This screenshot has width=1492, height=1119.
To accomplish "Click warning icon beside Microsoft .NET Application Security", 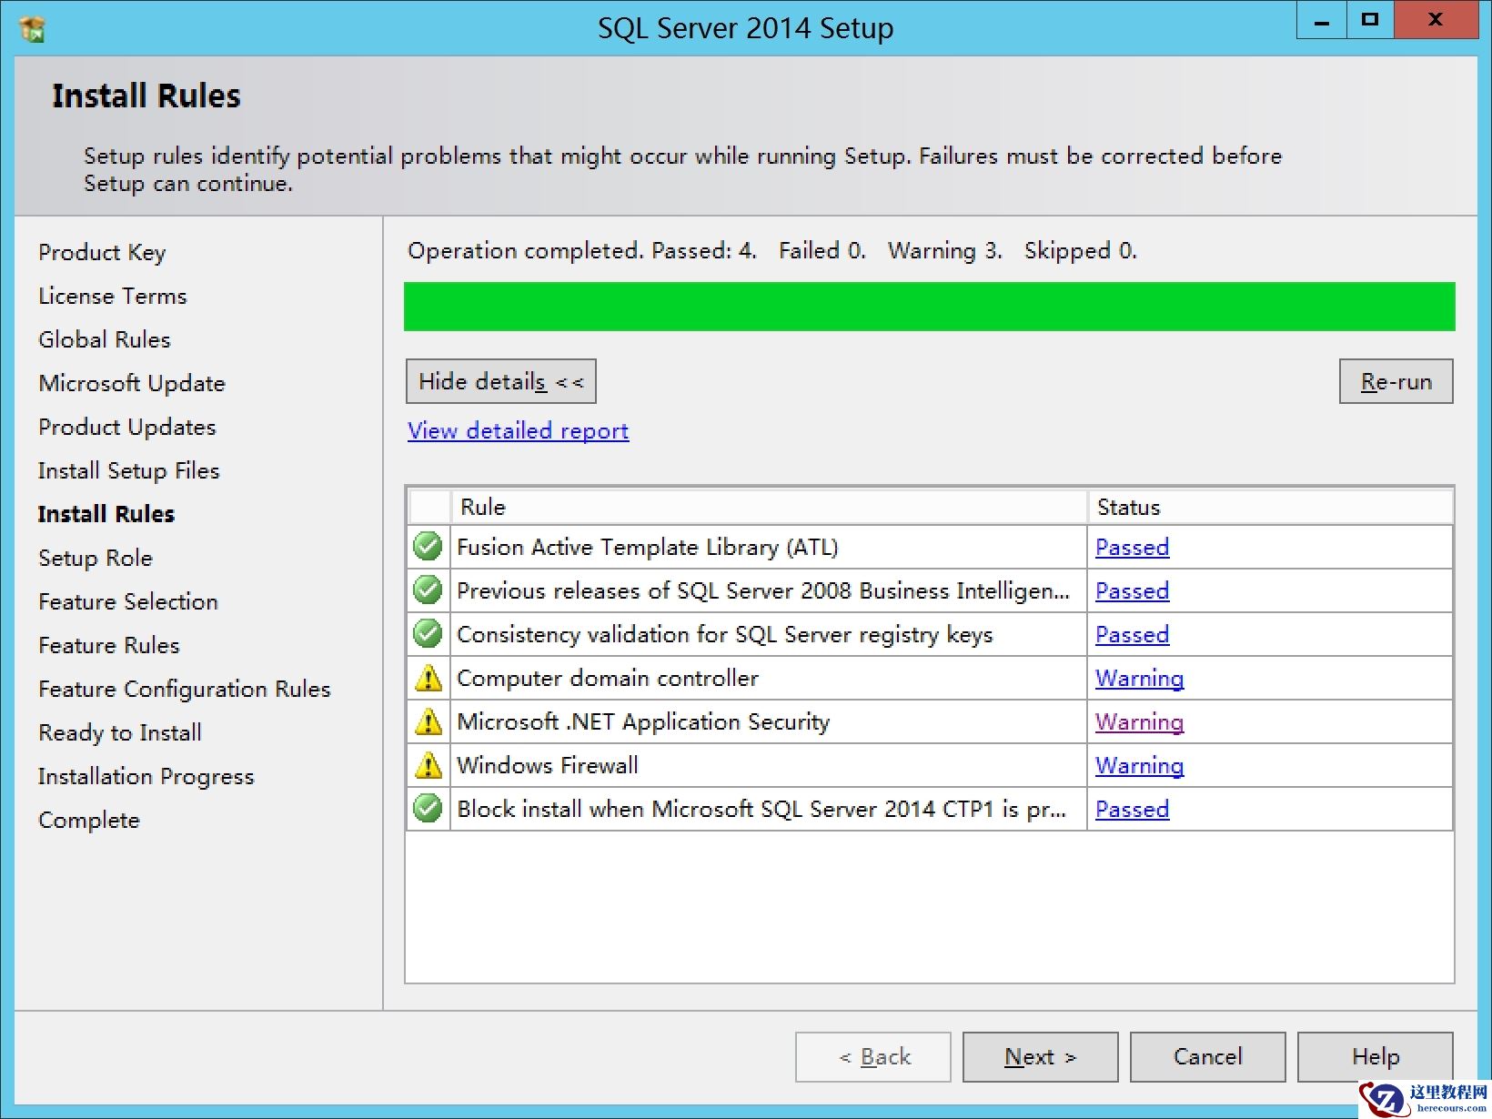I will click(x=428, y=721).
